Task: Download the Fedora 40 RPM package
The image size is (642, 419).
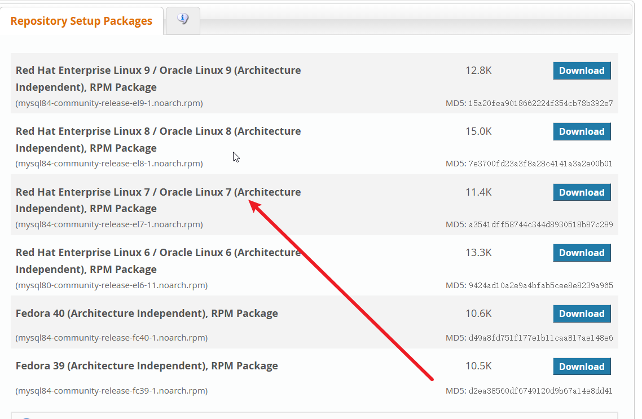Action: pos(582,314)
